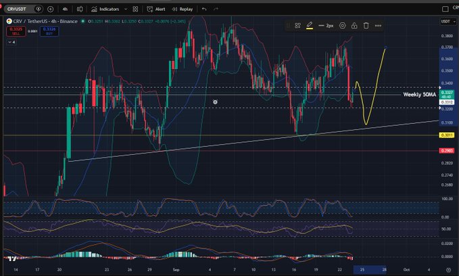Toggle the drawing lock icon
Screen dimensions: 459x276
click(354, 26)
